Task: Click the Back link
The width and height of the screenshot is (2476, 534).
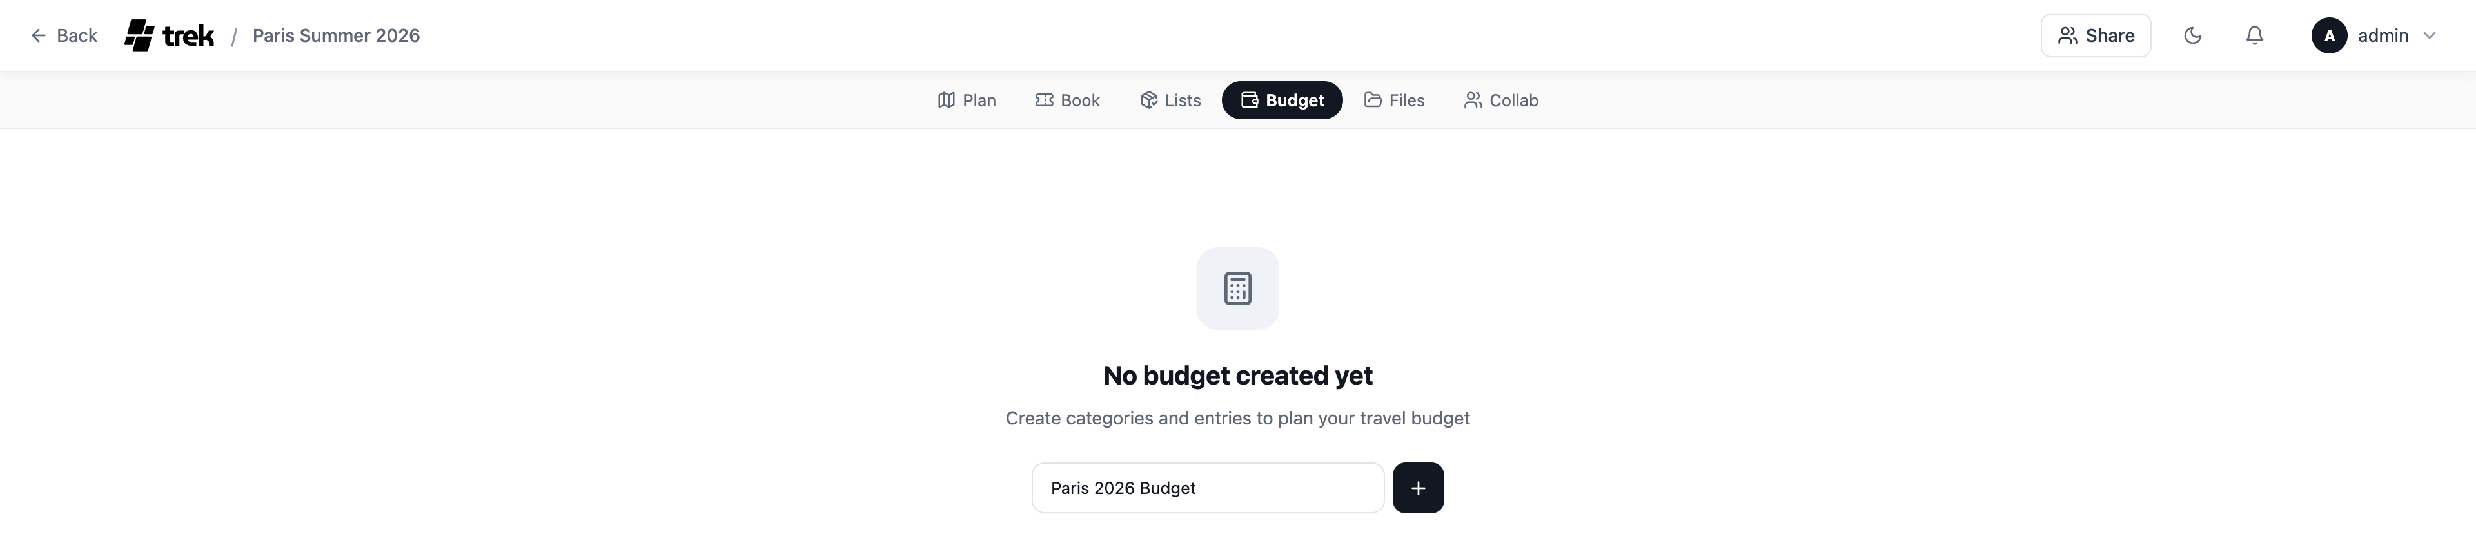Action: pos(64,35)
